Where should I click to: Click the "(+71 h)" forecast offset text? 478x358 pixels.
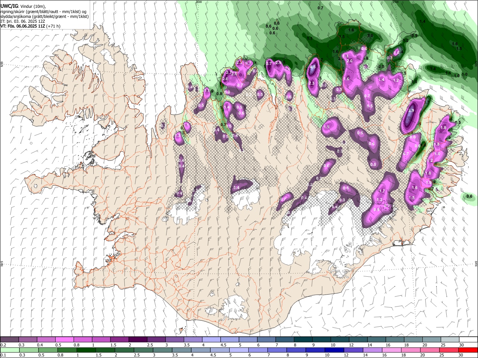pyautogui.click(x=53, y=26)
